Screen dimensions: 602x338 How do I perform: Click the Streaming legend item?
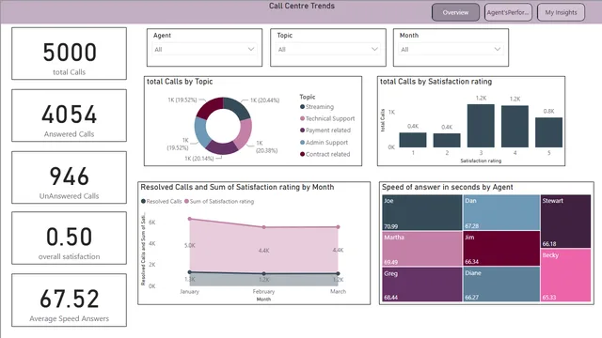click(x=317, y=106)
